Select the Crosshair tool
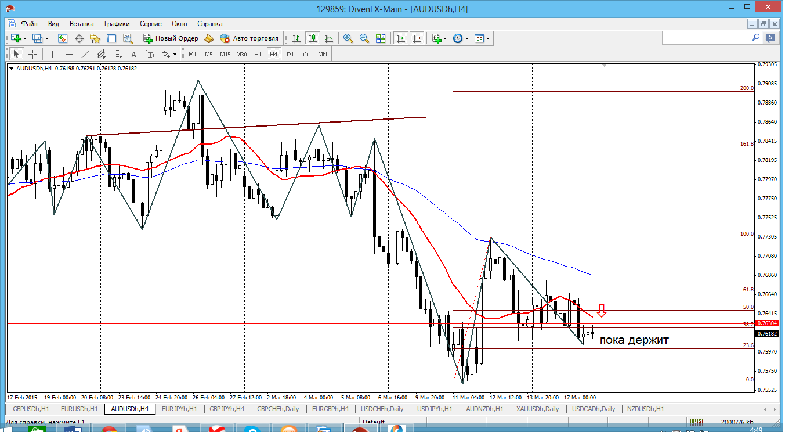 click(x=33, y=54)
